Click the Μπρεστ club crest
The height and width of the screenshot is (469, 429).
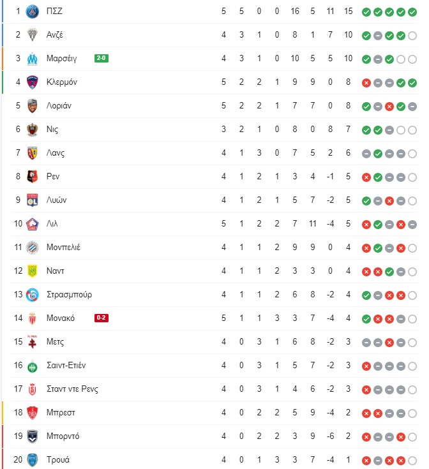coord(33,413)
